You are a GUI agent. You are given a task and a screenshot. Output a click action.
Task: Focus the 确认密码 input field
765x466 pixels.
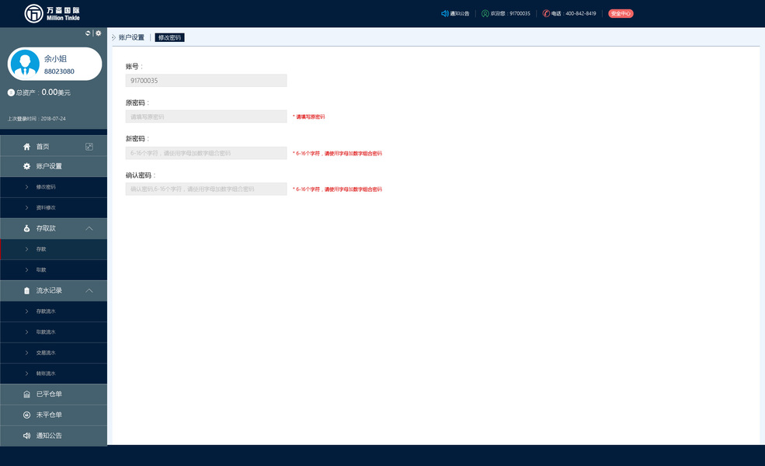pos(206,190)
